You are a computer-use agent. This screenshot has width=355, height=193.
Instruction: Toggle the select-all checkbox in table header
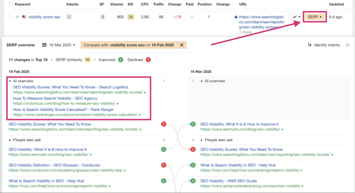(10, 4)
